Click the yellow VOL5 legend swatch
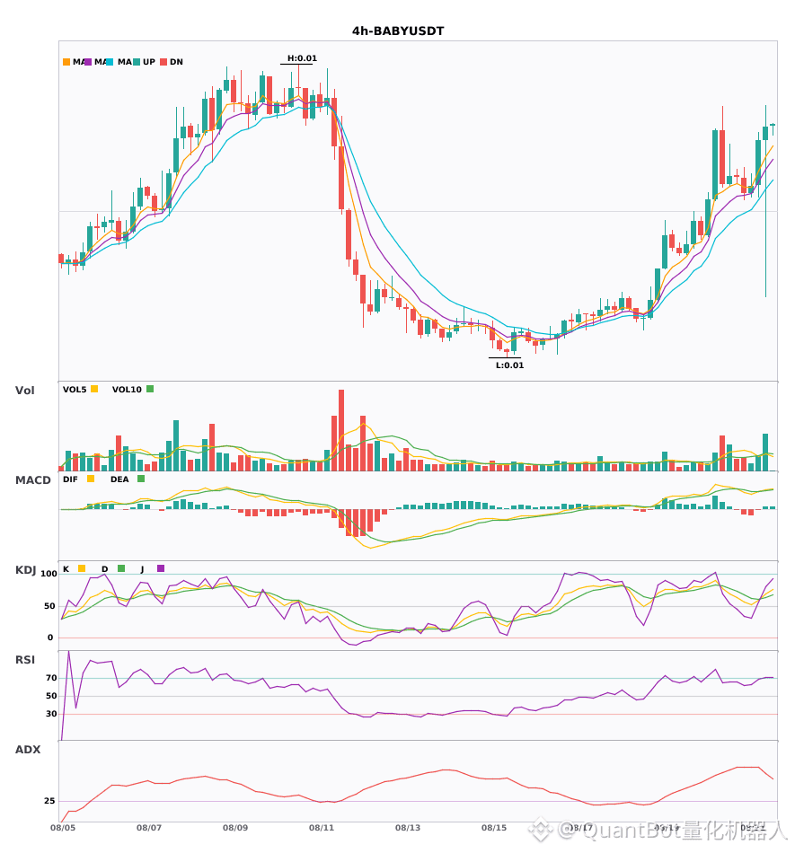This screenshot has height=853, width=795. pyautogui.click(x=94, y=389)
